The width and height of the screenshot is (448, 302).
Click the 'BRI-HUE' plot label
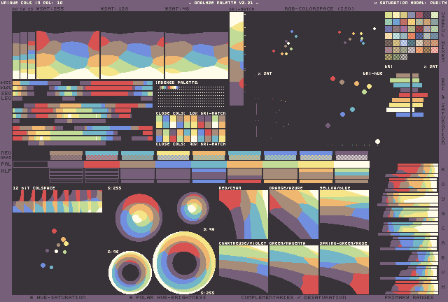click(372, 73)
